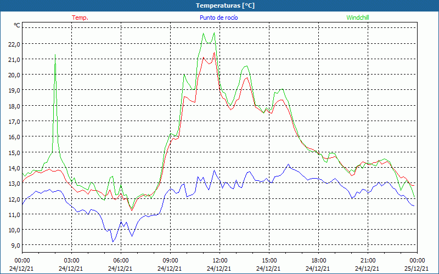Select the blue Punto de rocío legend label
The width and height of the screenshot is (439, 274).
[218, 18]
